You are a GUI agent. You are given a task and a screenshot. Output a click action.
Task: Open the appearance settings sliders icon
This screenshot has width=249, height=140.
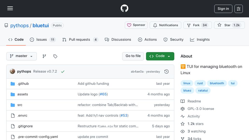[239, 9]
